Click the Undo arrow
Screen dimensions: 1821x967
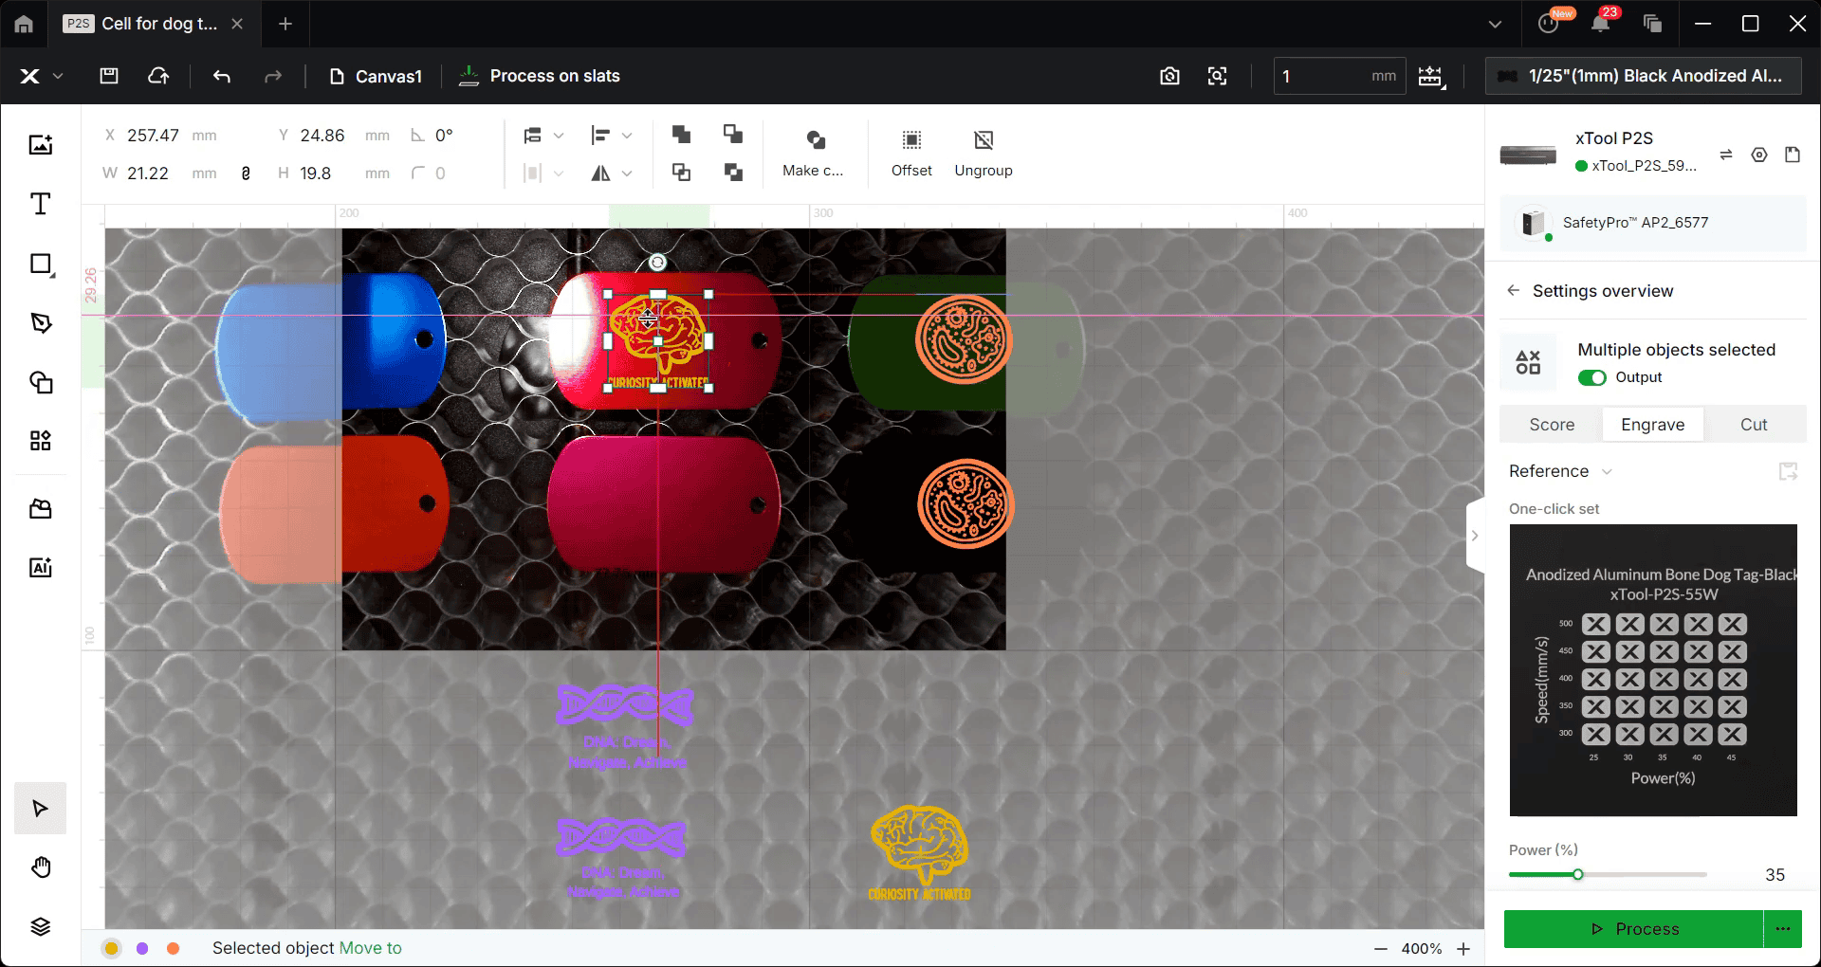[x=222, y=76]
